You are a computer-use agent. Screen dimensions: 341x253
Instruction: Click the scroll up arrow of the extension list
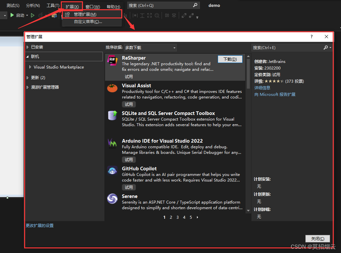tap(248, 56)
